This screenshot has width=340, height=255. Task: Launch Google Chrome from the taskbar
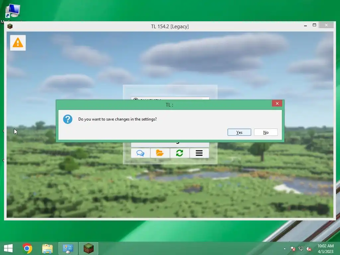tap(27, 248)
